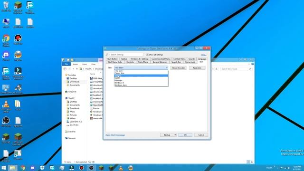Open the Start Menu Style tab

click(x=115, y=62)
